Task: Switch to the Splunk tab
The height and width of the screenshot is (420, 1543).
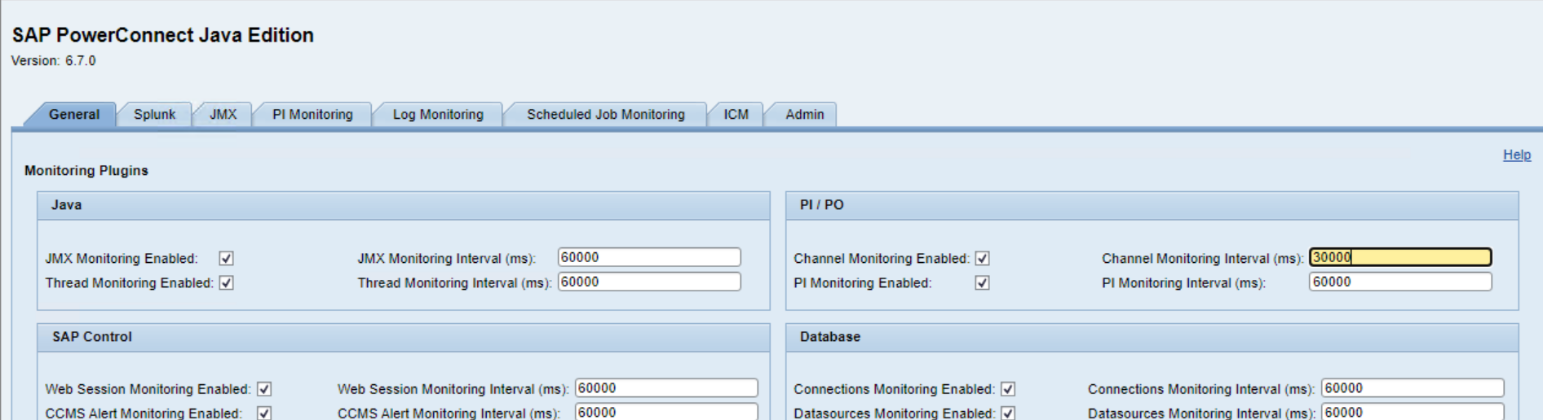Action: (x=154, y=115)
